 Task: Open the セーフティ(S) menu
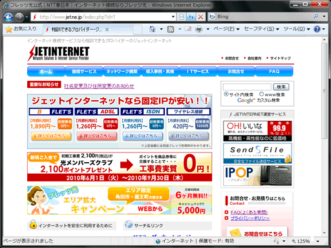261,29
